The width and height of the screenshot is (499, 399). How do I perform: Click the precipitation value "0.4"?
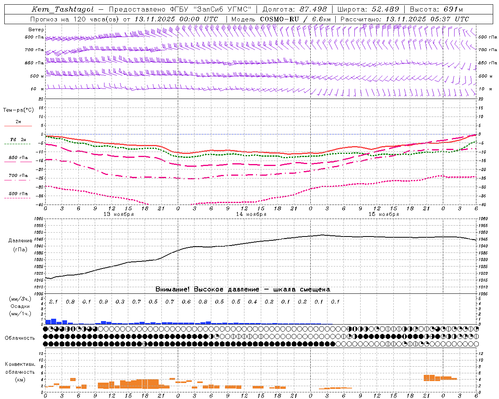click(x=252, y=302)
